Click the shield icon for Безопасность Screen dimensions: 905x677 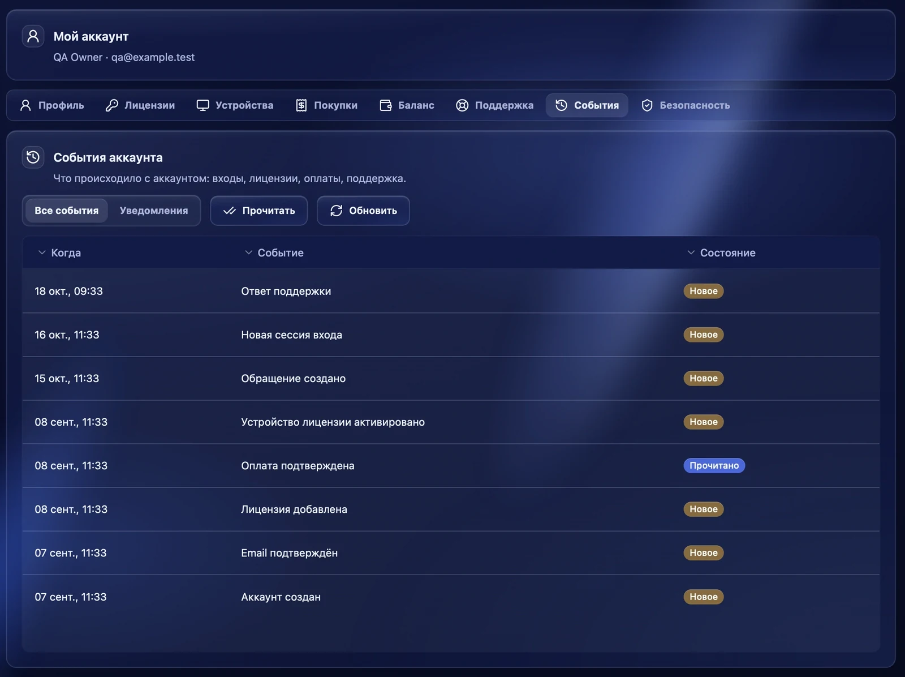point(647,105)
